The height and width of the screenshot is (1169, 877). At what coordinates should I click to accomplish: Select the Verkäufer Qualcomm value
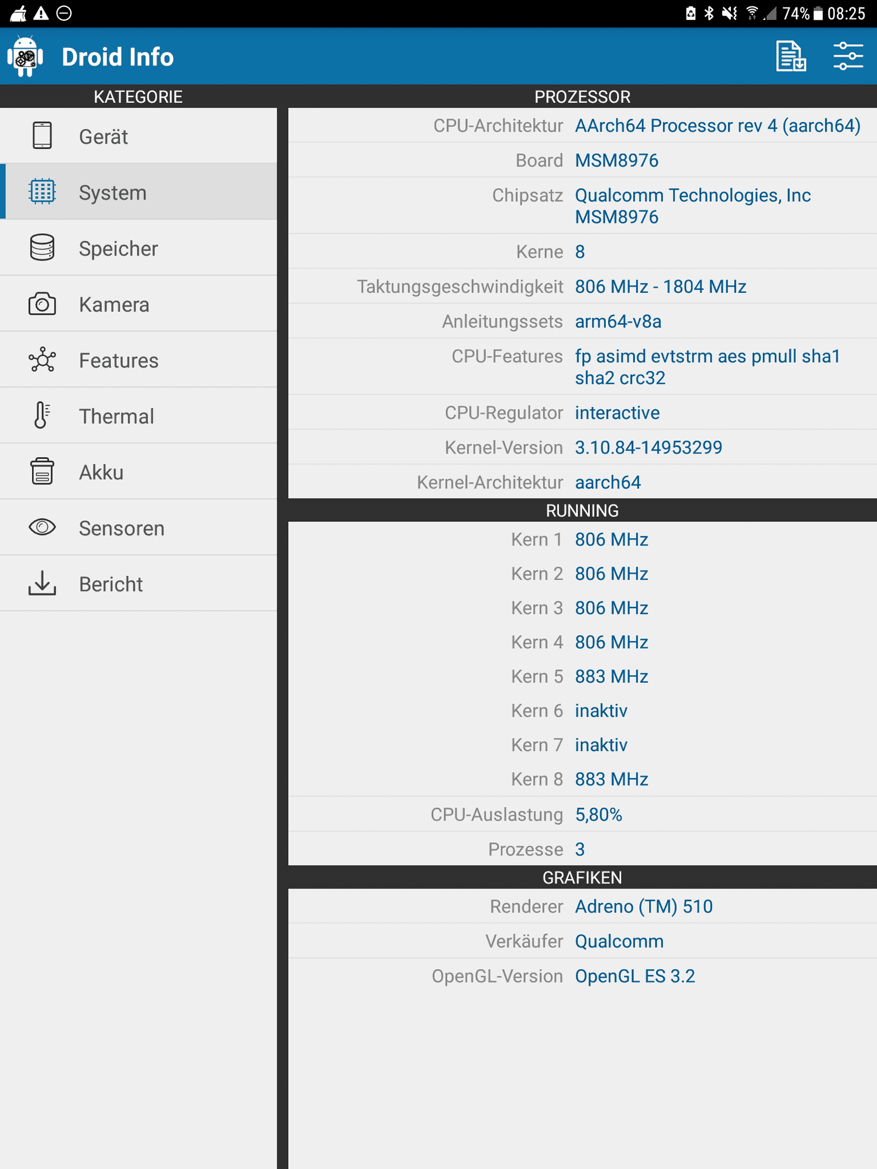(619, 941)
